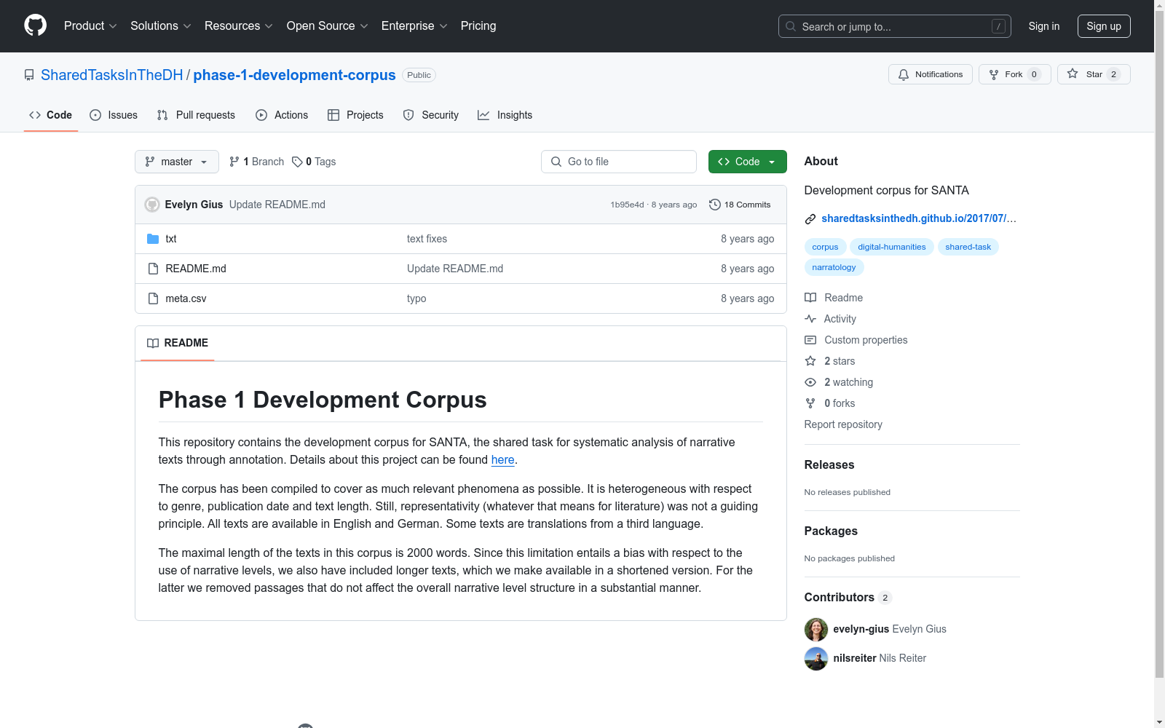Click the meta.csv file icon

point(153,298)
